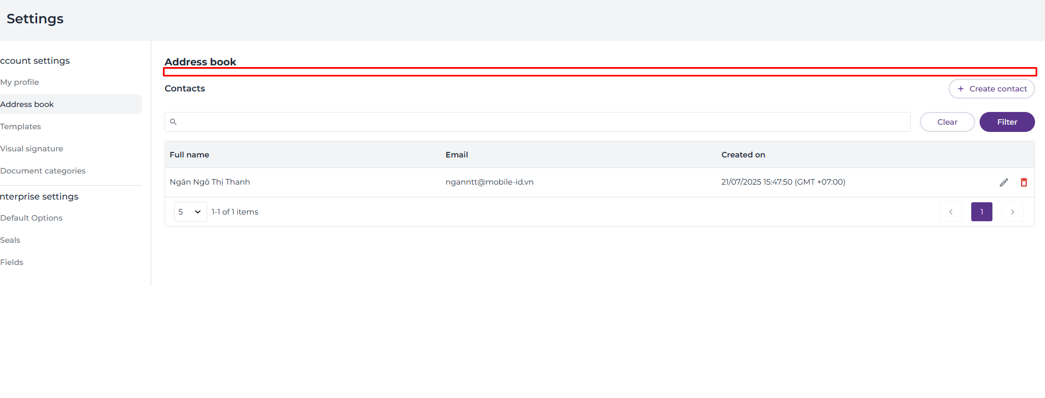Apply the Filter button
Screen dimensions: 1045x398
(x=1007, y=122)
